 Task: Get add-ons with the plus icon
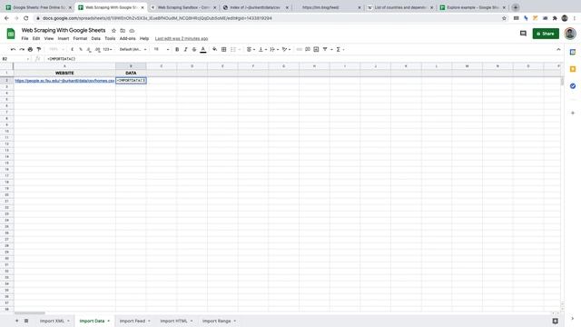[x=573, y=113]
